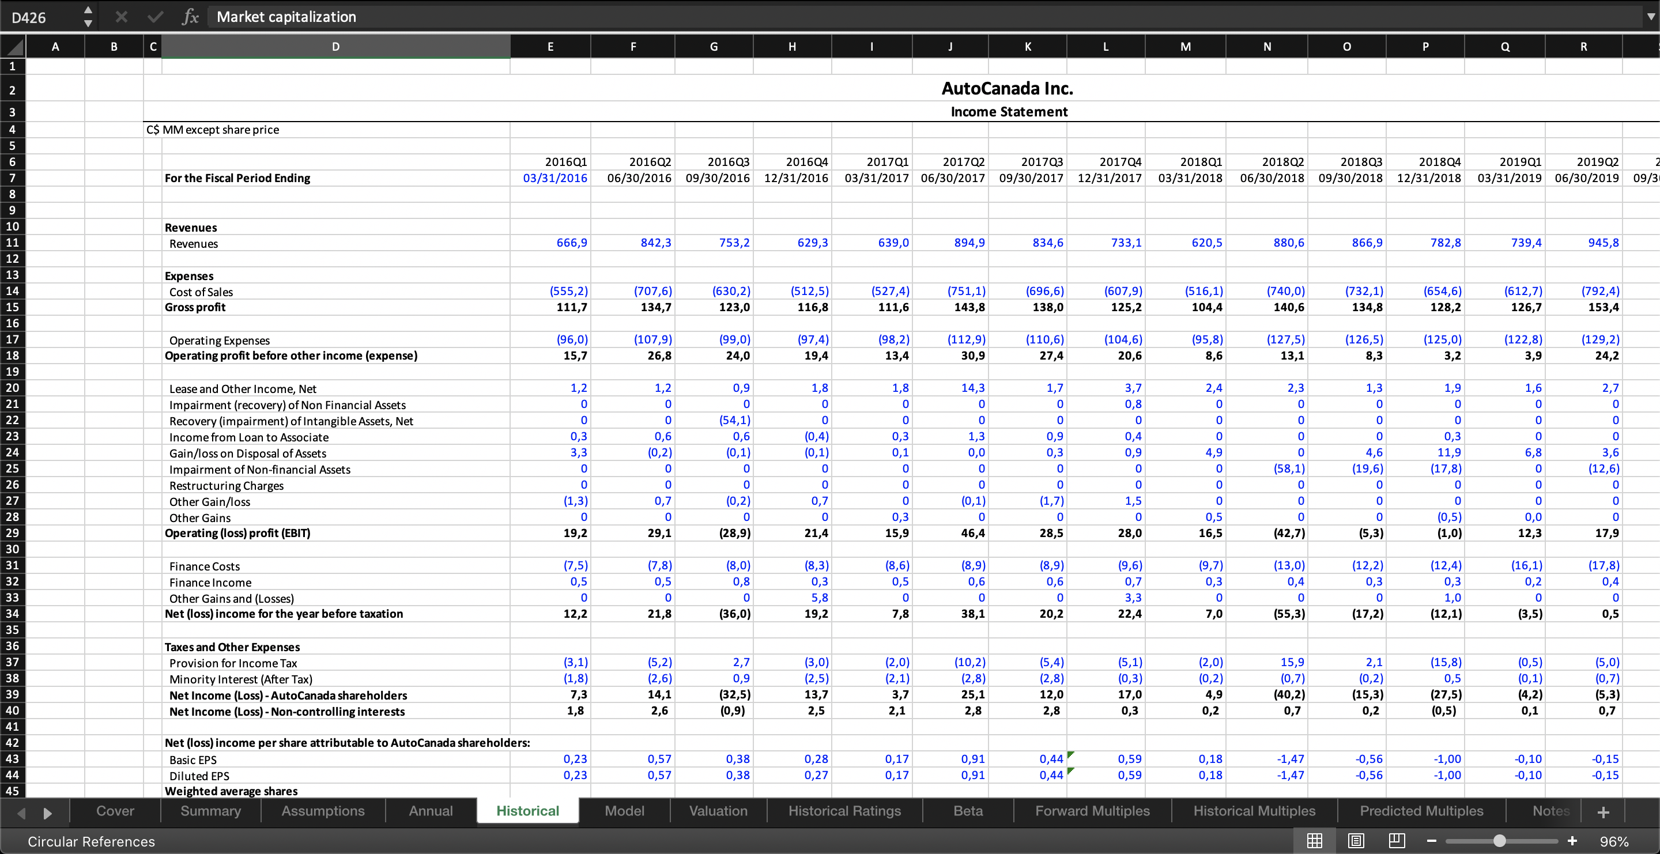Click the confirm entry checkmark icon
The width and height of the screenshot is (1660, 854).
pyautogui.click(x=155, y=17)
